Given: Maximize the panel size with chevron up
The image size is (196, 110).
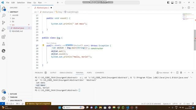Looking at the screenshot, I should (x=189, y=73).
